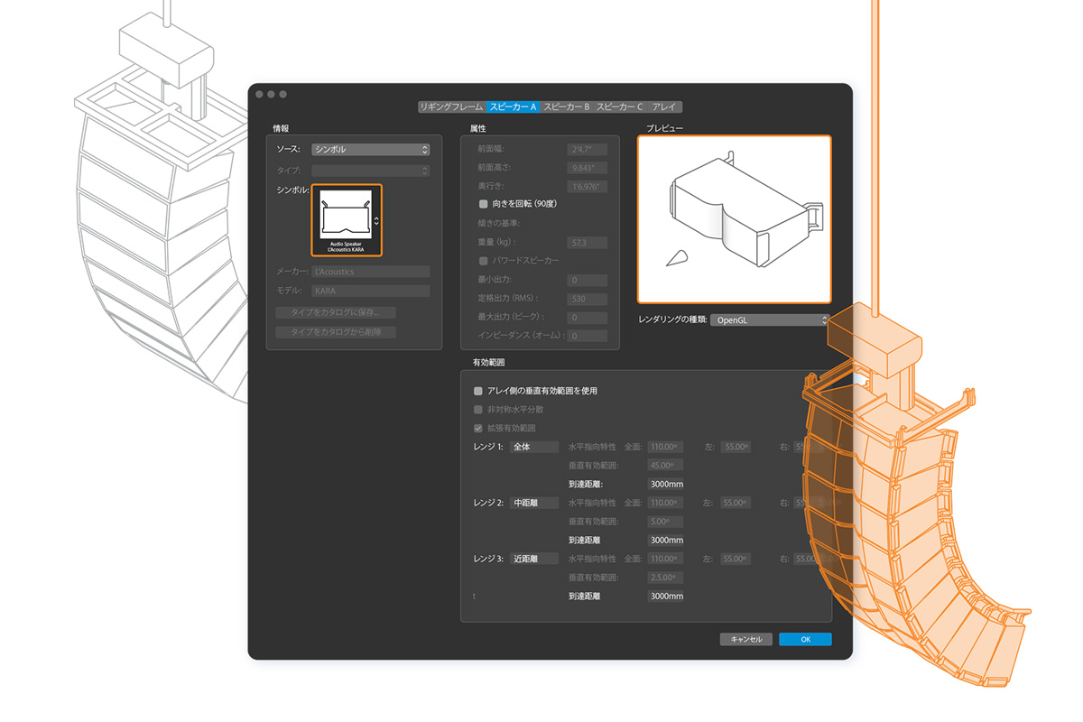Viewport: 1083px width, 722px height.
Task: Click the 奥行き field
Action: [x=588, y=187]
